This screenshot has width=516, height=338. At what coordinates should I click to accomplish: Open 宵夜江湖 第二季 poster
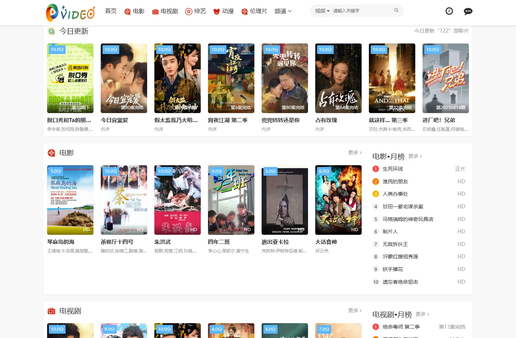click(x=231, y=78)
